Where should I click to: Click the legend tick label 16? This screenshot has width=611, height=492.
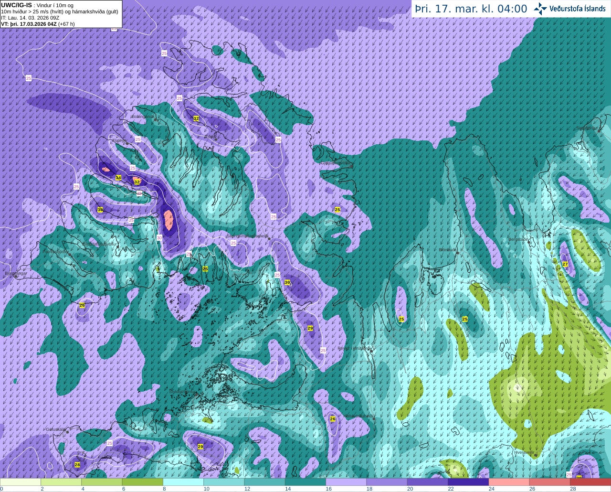328,489
